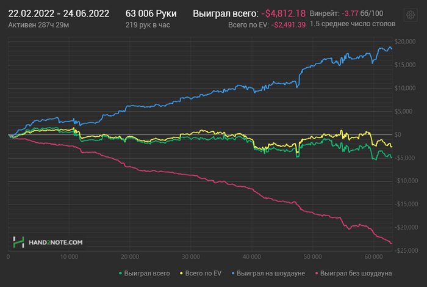Screen dimensions: 427x287
Task: Click the '219 рук в час' text
Action: [148, 25]
